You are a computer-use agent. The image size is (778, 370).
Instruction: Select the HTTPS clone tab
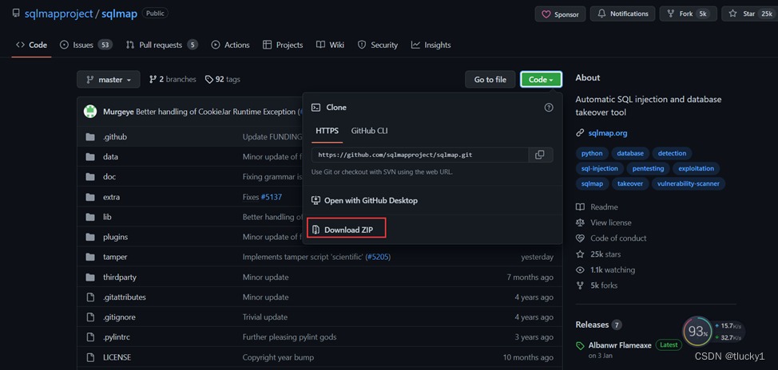click(327, 131)
